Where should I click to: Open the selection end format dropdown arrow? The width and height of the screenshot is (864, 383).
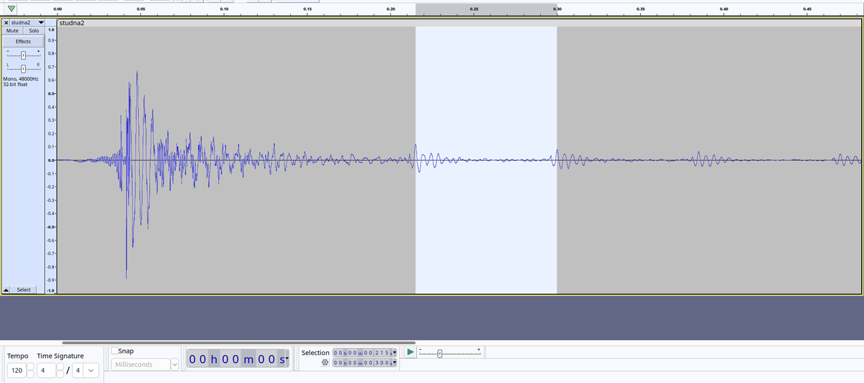click(395, 362)
